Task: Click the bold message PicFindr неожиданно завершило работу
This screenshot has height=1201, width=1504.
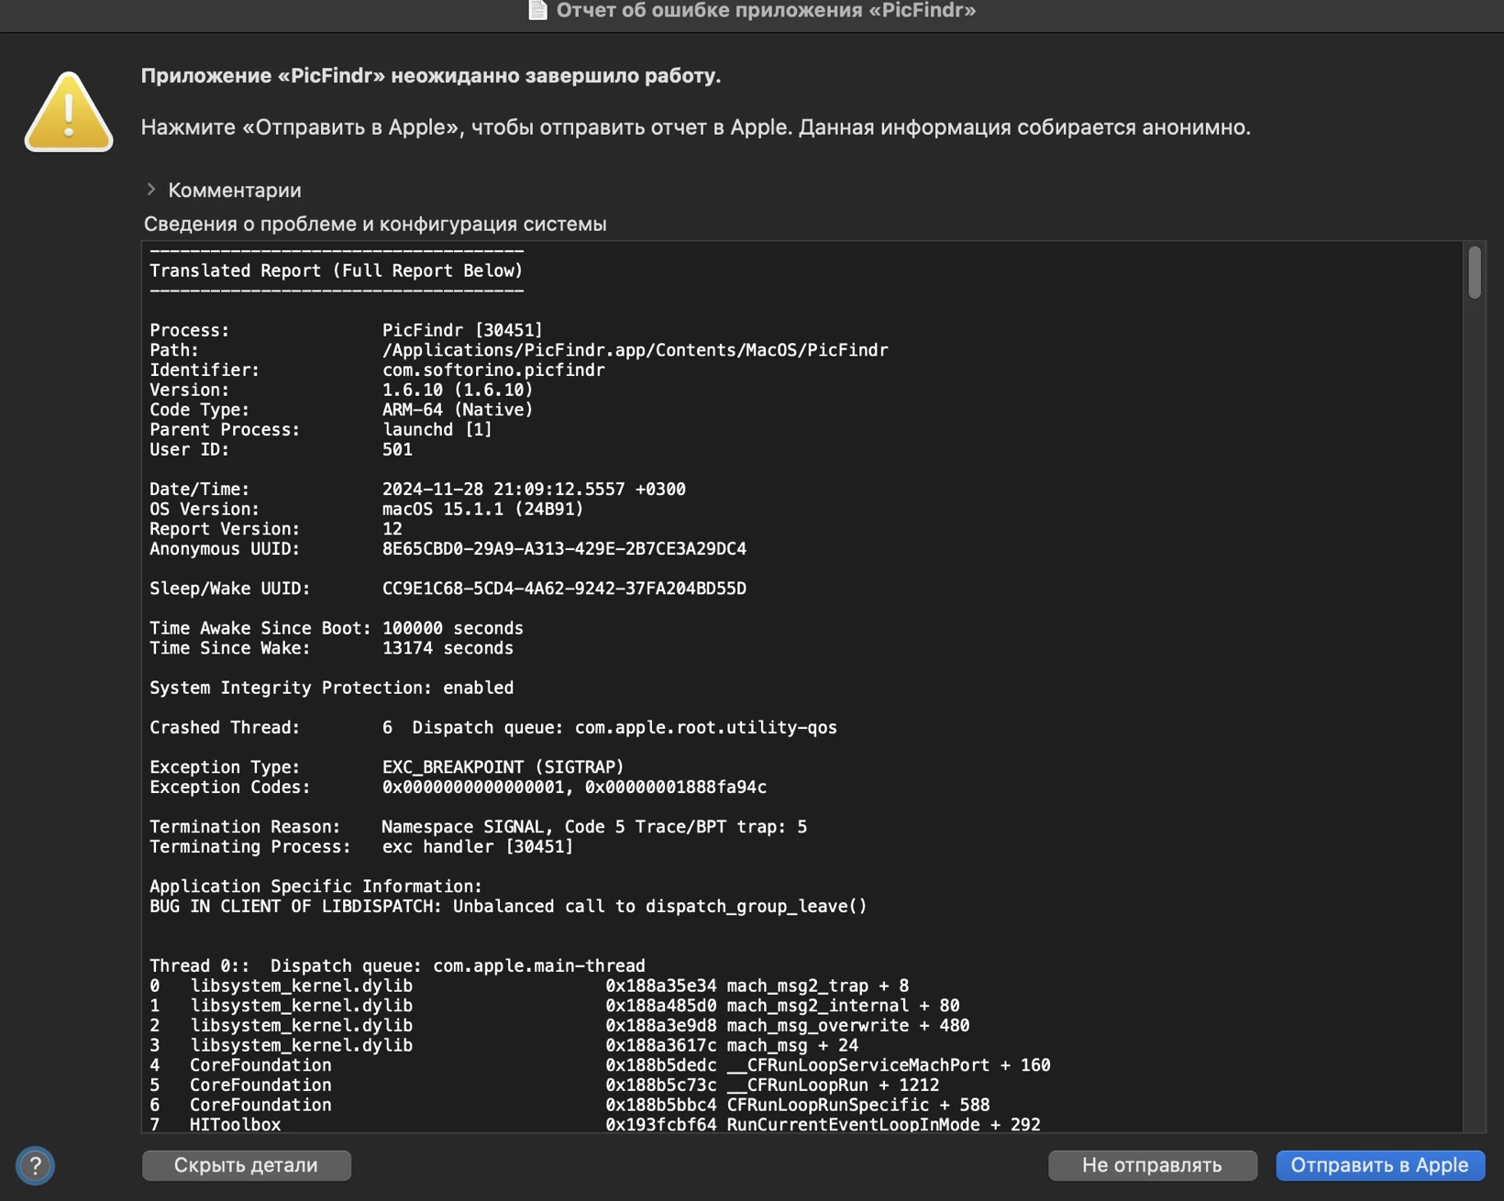Action: (x=431, y=76)
